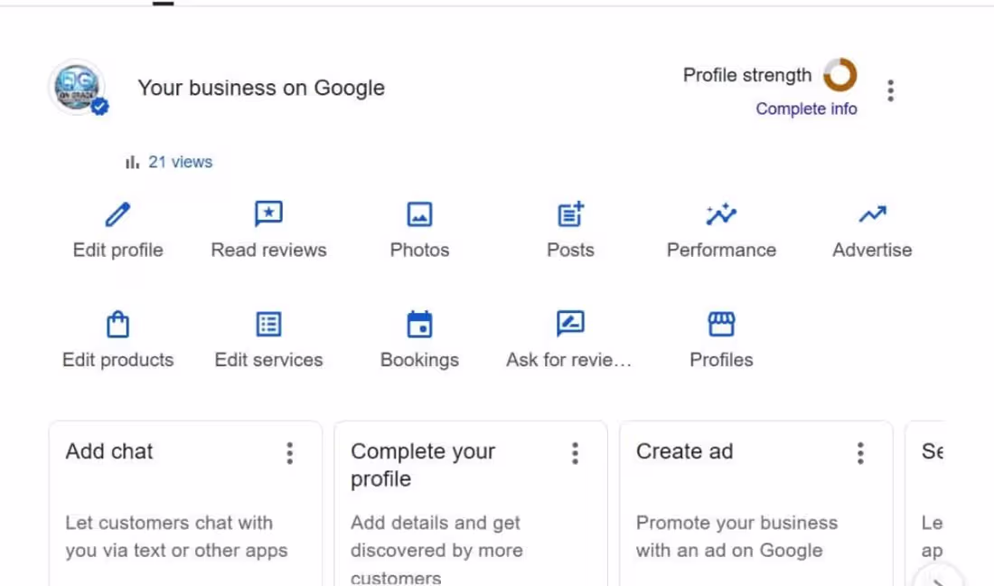Open the three-dot menu beside Profile strength
The width and height of the screenshot is (994, 586).
point(891,90)
